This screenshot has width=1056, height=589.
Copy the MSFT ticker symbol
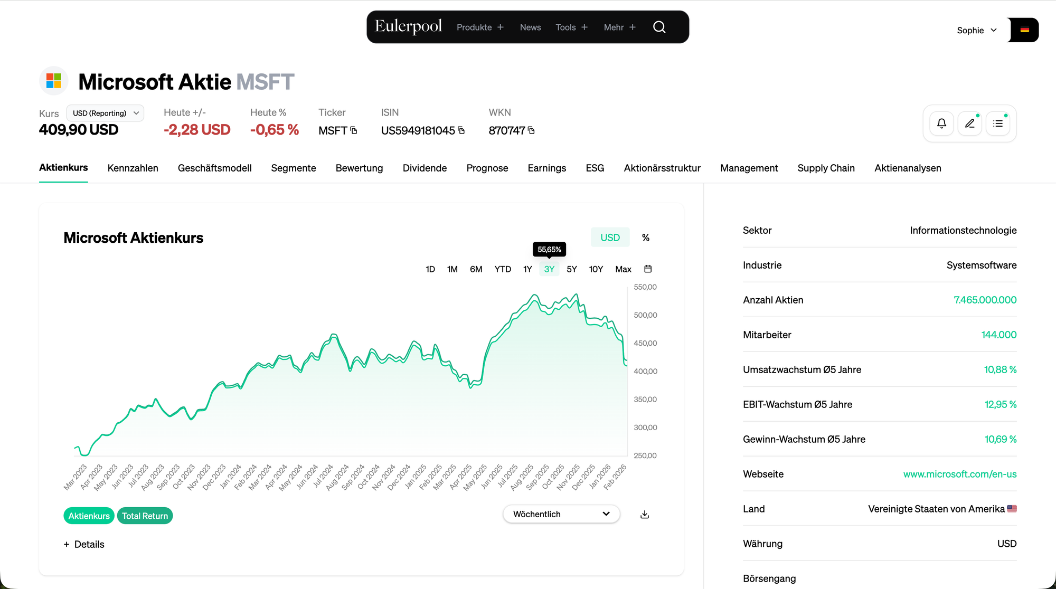click(354, 130)
